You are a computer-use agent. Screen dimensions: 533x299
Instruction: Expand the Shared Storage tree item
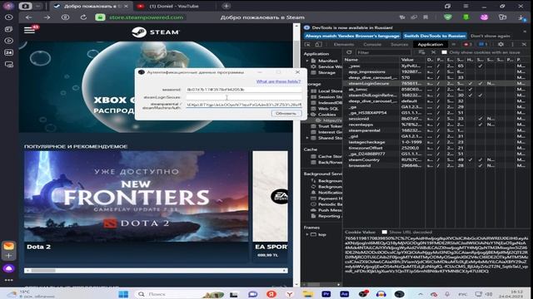pyautogui.click(x=307, y=138)
